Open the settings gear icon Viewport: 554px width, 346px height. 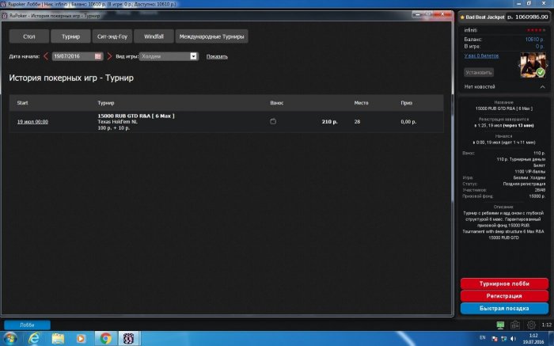pos(531,325)
